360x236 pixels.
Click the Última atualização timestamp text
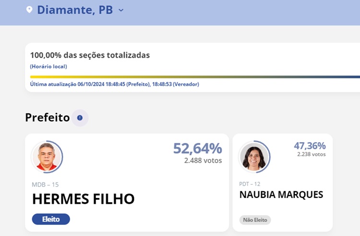[114, 84]
